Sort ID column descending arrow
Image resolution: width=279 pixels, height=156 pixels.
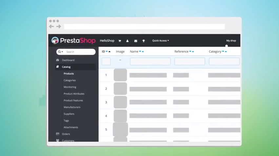click(107, 51)
